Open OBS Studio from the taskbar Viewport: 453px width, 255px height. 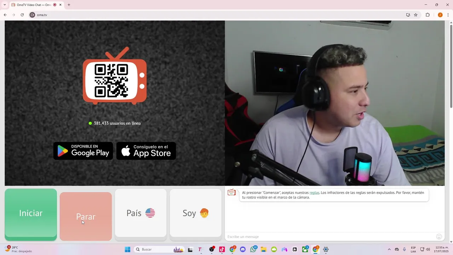[x=212, y=249]
